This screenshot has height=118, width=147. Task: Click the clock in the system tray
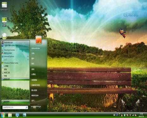pos(141,115)
